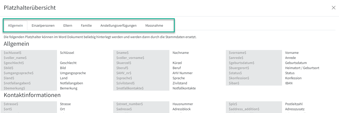Select the $notfallkontakte$ placeholder
The height and width of the screenshot is (113, 339).
coord(130,88)
